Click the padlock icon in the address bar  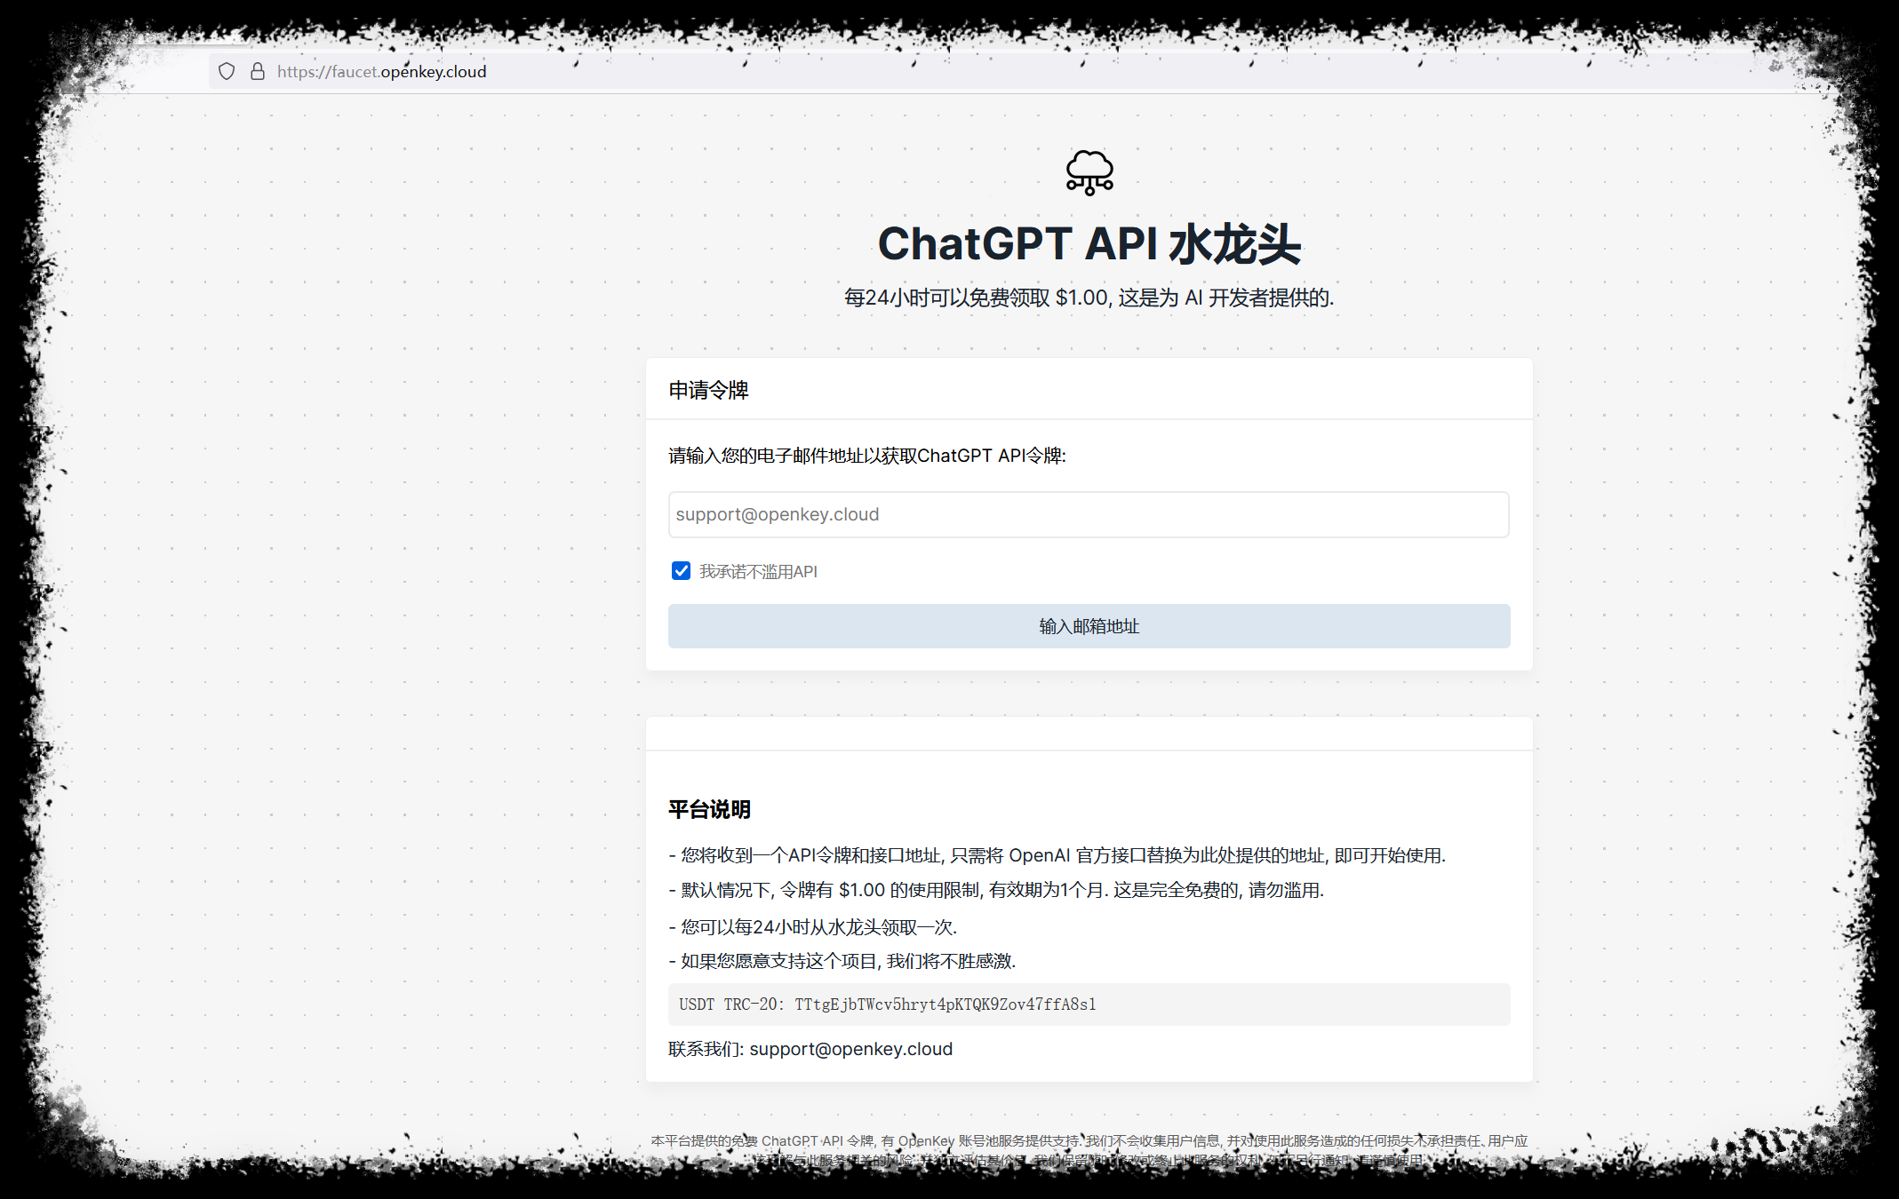click(x=258, y=71)
